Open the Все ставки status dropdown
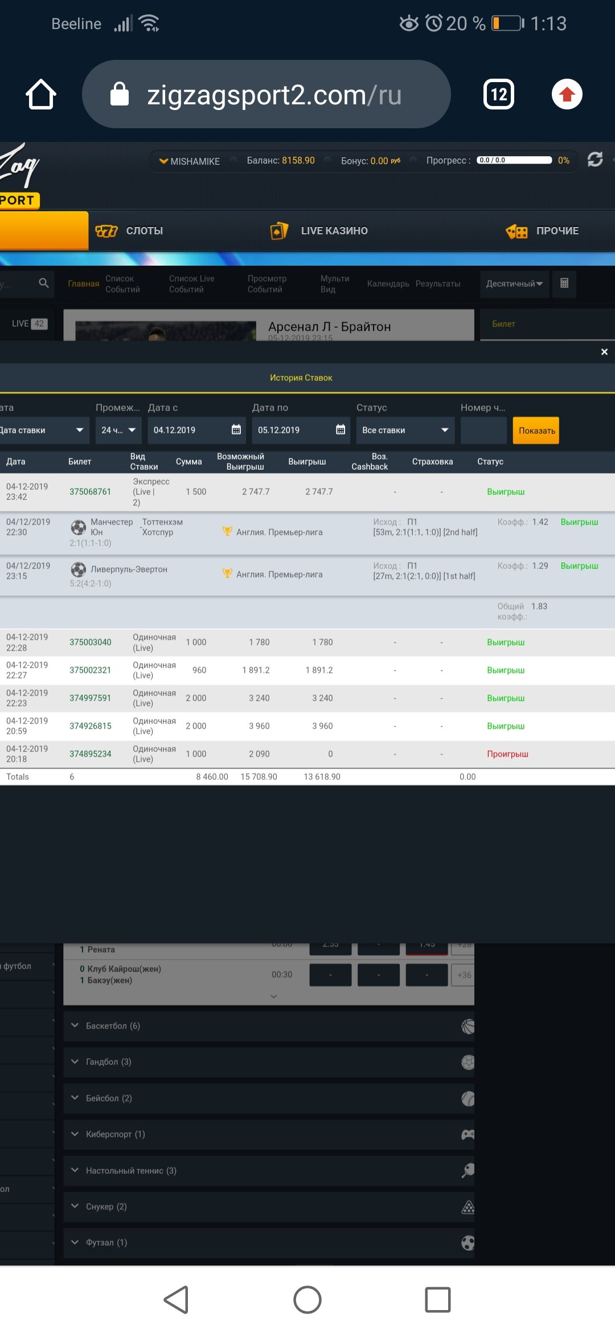Viewport: 615px width, 1334px height. click(x=405, y=430)
